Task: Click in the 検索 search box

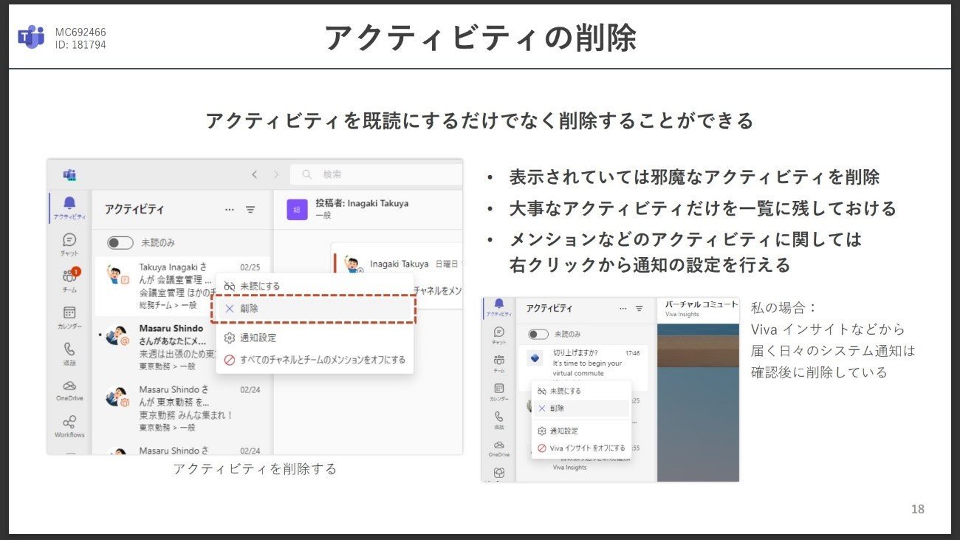Action: click(376, 175)
